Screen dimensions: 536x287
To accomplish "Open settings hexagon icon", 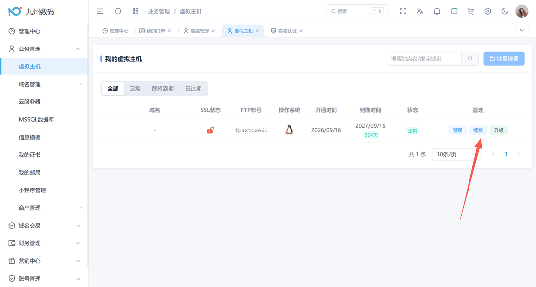I will coord(488,11).
